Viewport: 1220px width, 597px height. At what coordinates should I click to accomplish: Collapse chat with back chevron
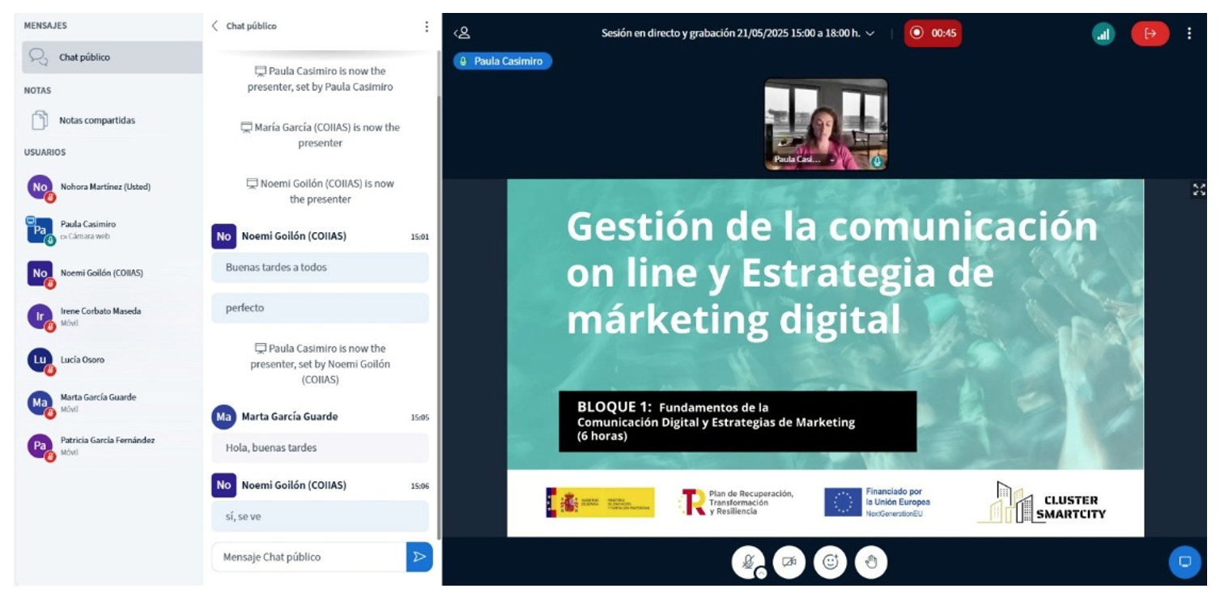215,26
